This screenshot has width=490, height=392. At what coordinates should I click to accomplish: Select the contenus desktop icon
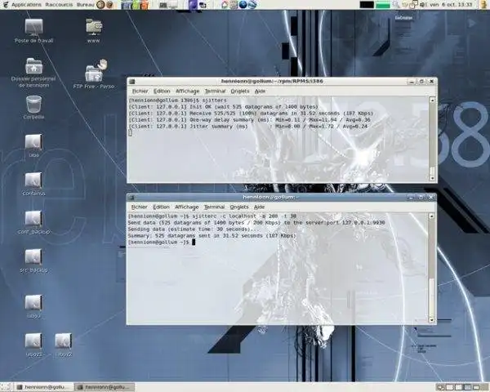(33, 184)
